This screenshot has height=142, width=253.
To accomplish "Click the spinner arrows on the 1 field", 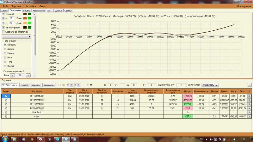I will pos(78,85).
